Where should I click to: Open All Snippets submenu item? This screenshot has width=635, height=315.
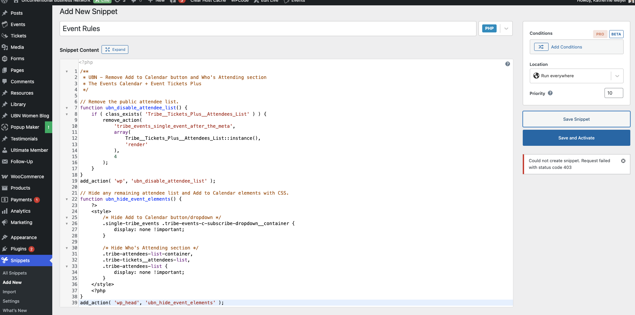click(x=15, y=273)
